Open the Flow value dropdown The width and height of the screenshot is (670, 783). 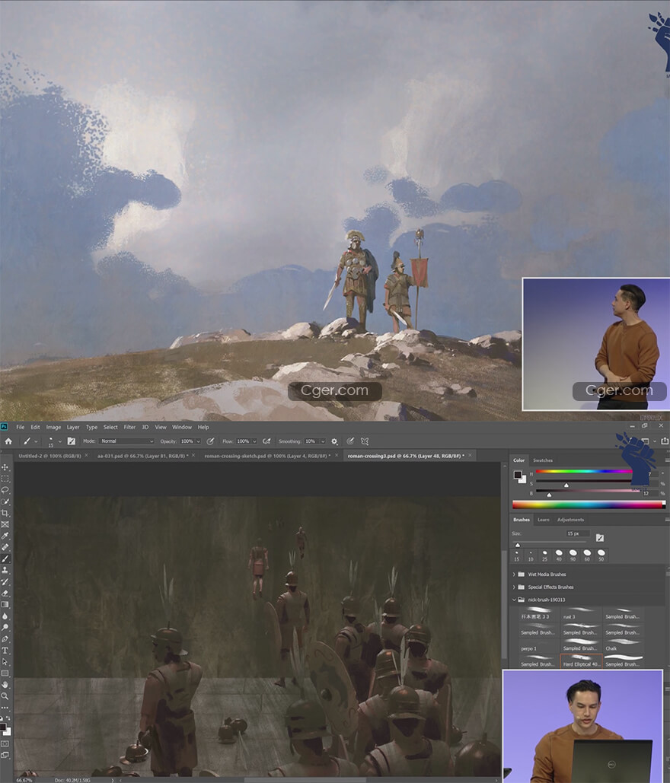254,441
